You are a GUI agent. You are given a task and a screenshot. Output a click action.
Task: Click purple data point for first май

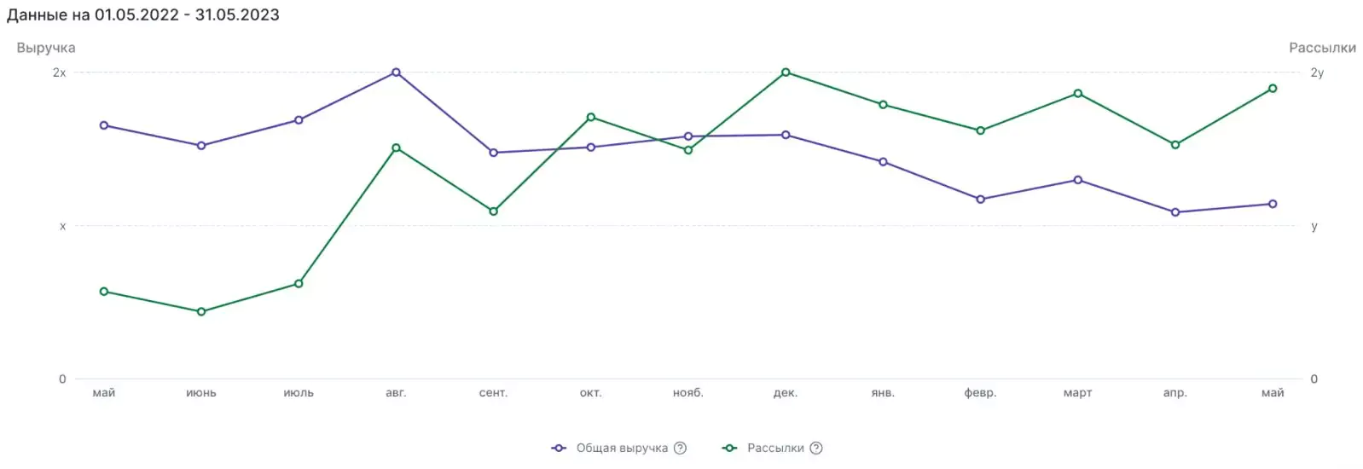[x=104, y=125]
